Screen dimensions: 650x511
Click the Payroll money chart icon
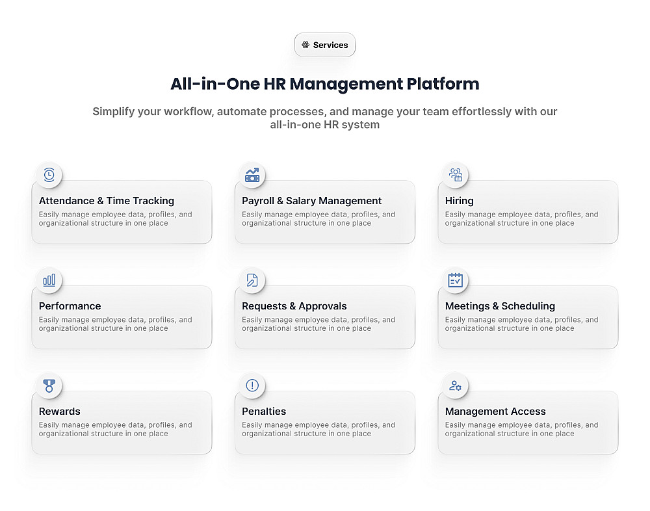tap(252, 175)
